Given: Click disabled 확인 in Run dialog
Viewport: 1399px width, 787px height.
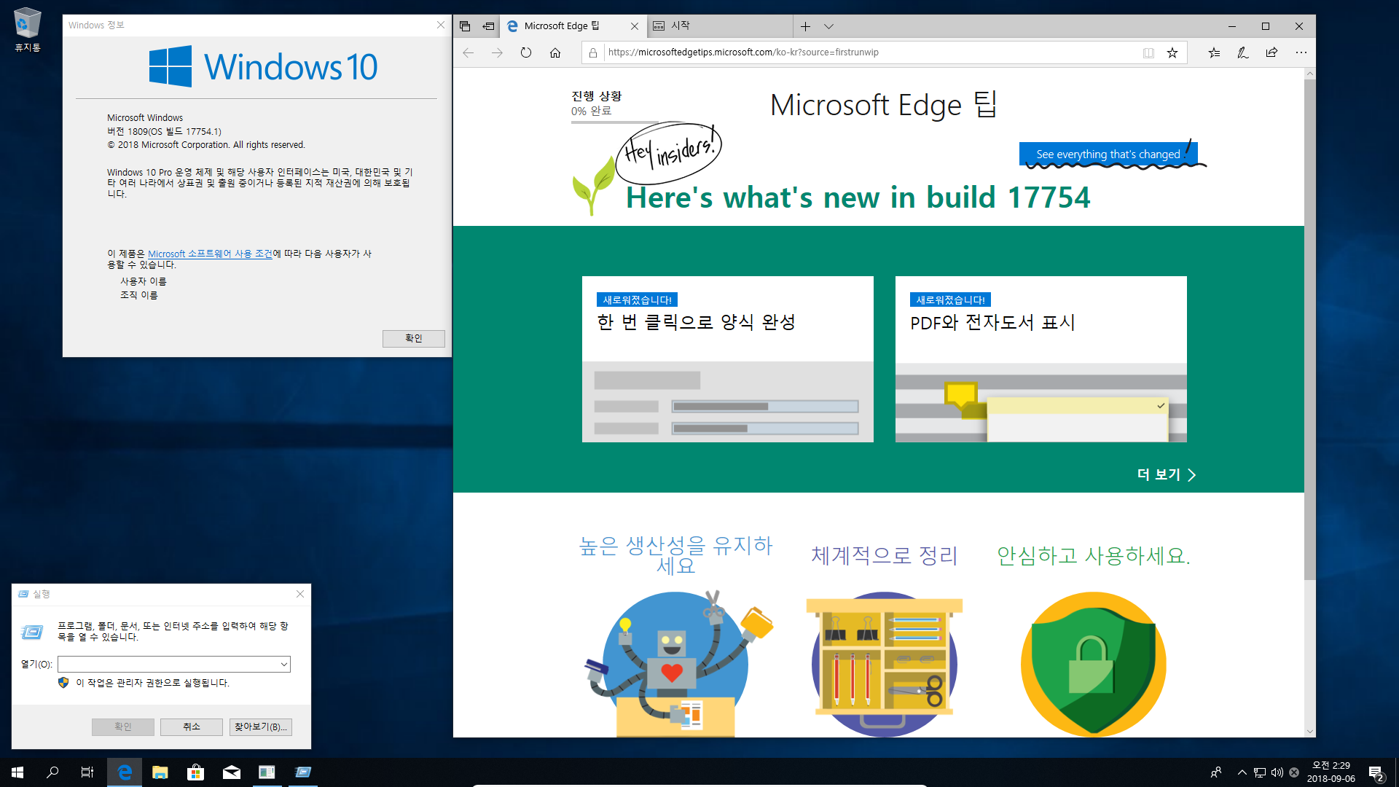Looking at the screenshot, I should (x=123, y=727).
